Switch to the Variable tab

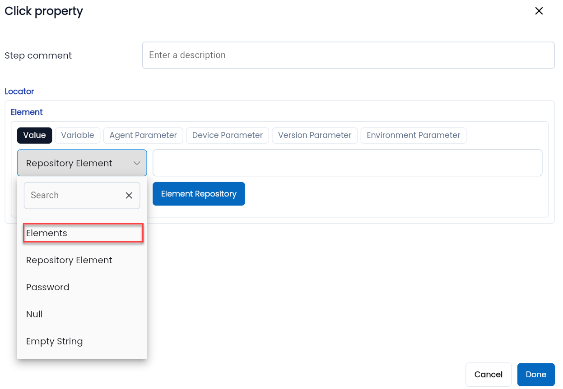78,135
